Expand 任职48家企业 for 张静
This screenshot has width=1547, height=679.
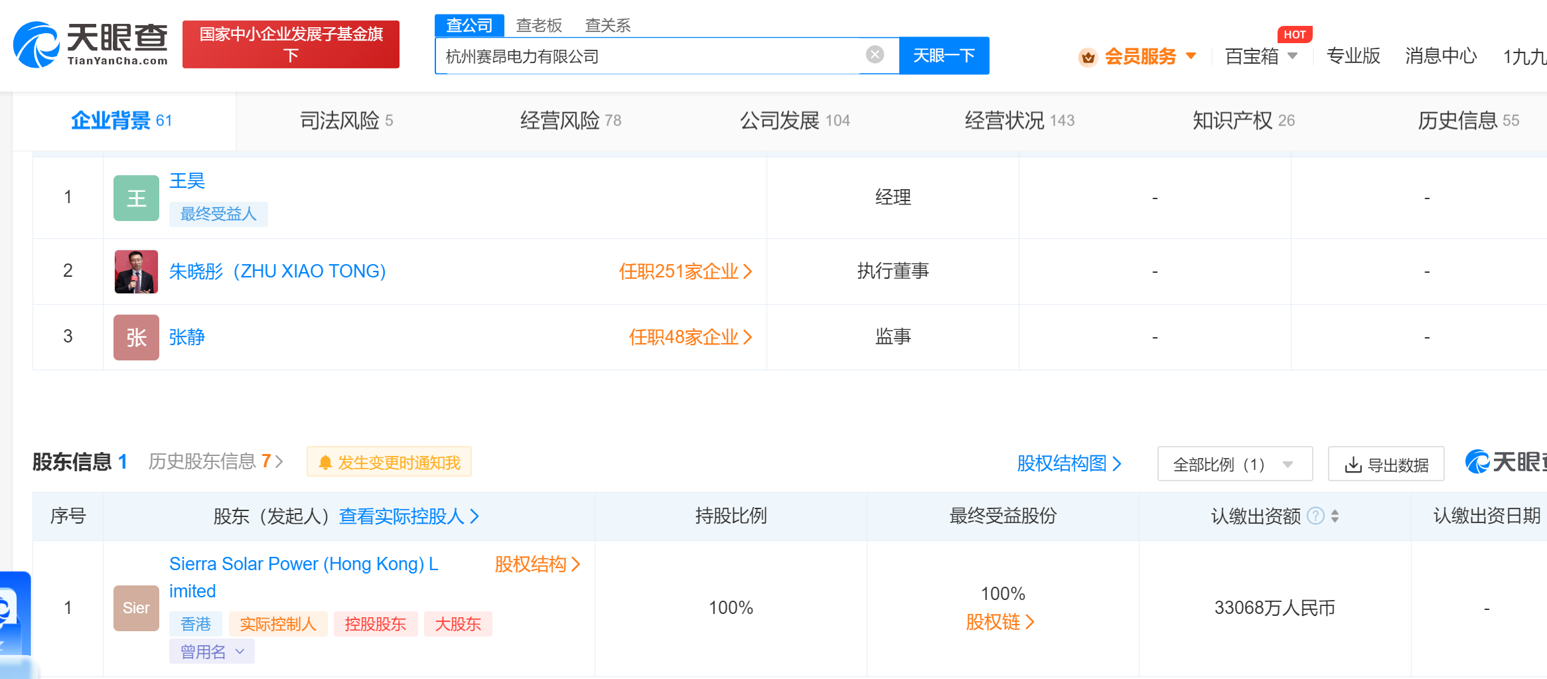click(x=690, y=337)
